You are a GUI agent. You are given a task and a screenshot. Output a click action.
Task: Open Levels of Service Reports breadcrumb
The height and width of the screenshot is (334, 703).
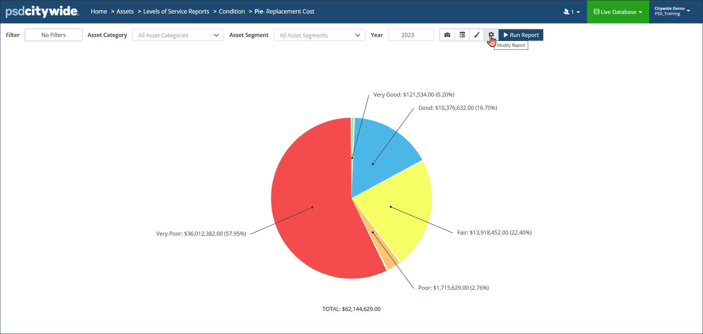coord(176,11)
